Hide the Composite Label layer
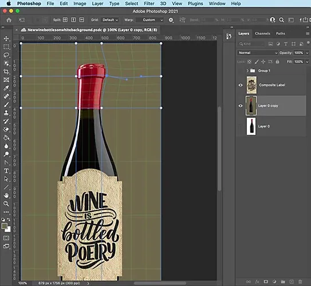Image resolution: width=311 pixels, height=286 pixels. click(x=241, y=85)
